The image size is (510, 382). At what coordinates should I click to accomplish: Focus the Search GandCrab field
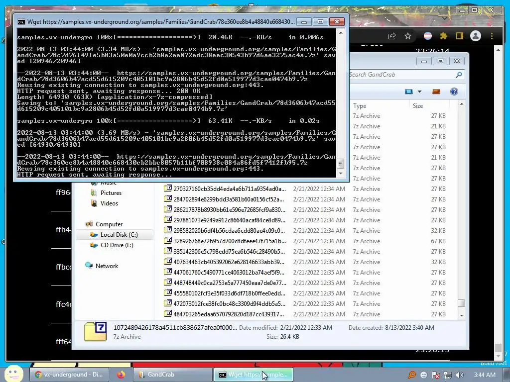(x=402, y=75)
